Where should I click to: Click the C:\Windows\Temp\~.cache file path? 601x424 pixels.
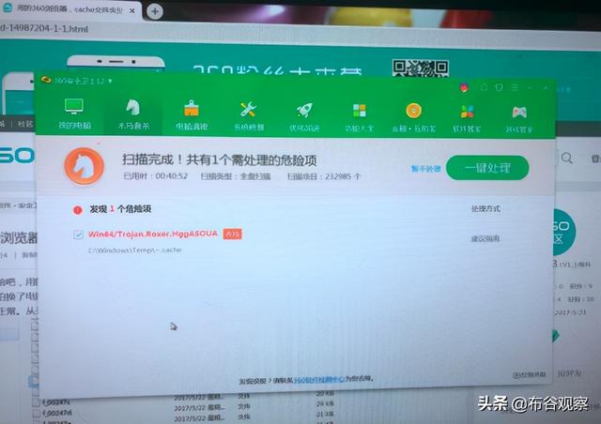(x=134, y=250)
